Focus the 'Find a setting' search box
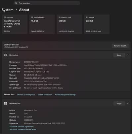The image size is (132, 134). click(x=47, y=3)
